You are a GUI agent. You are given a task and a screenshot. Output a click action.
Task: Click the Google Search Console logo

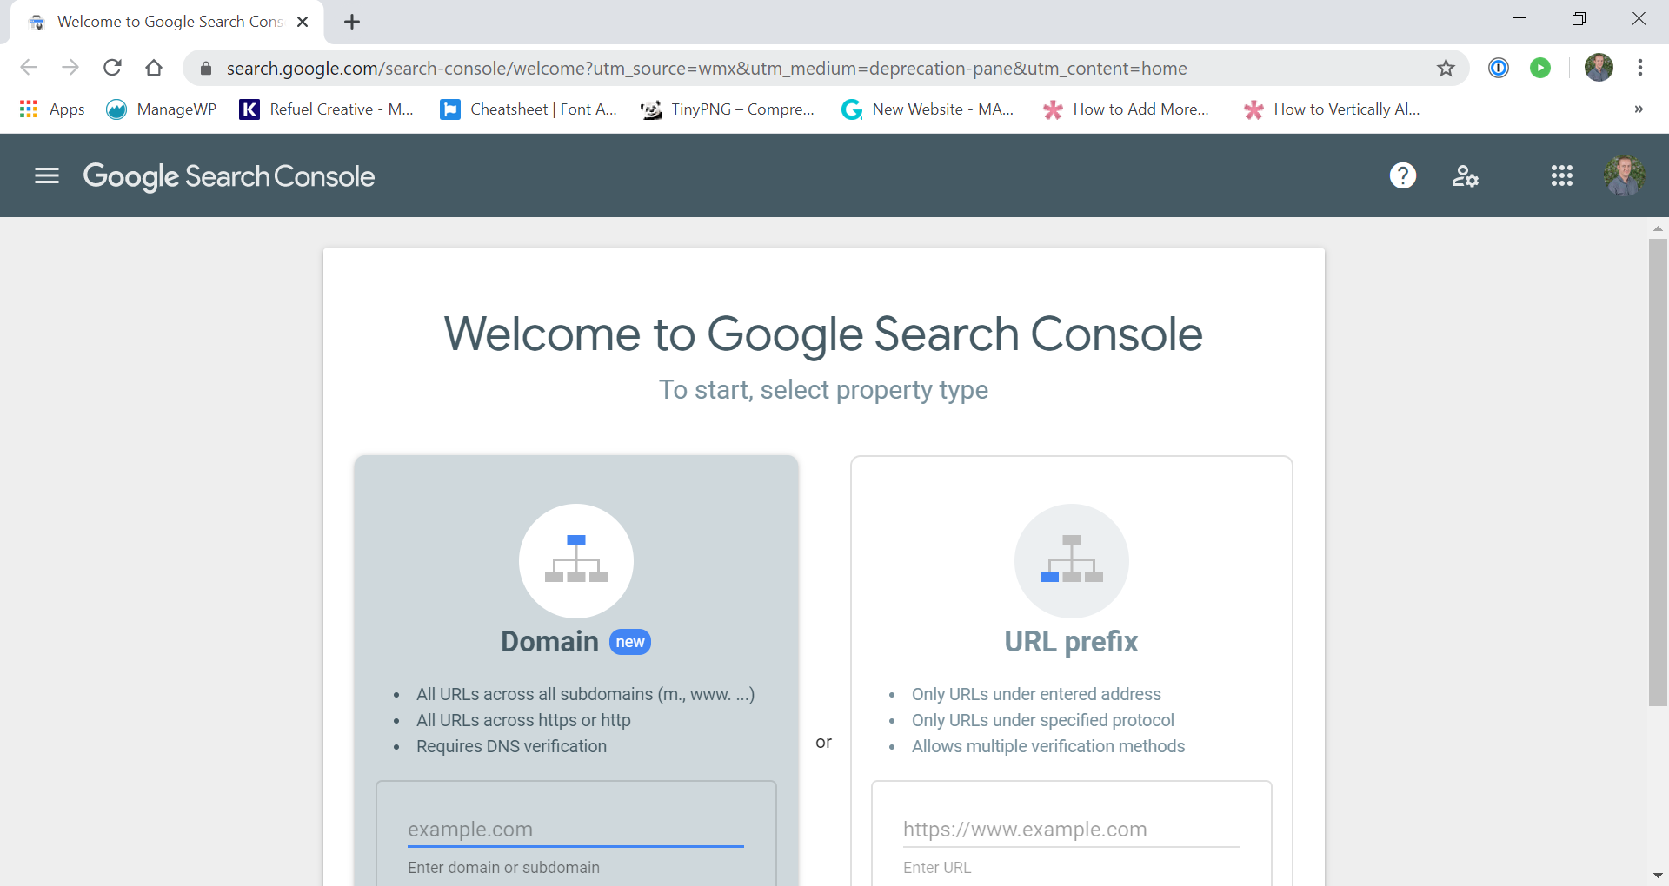click(x=229, y=176)
